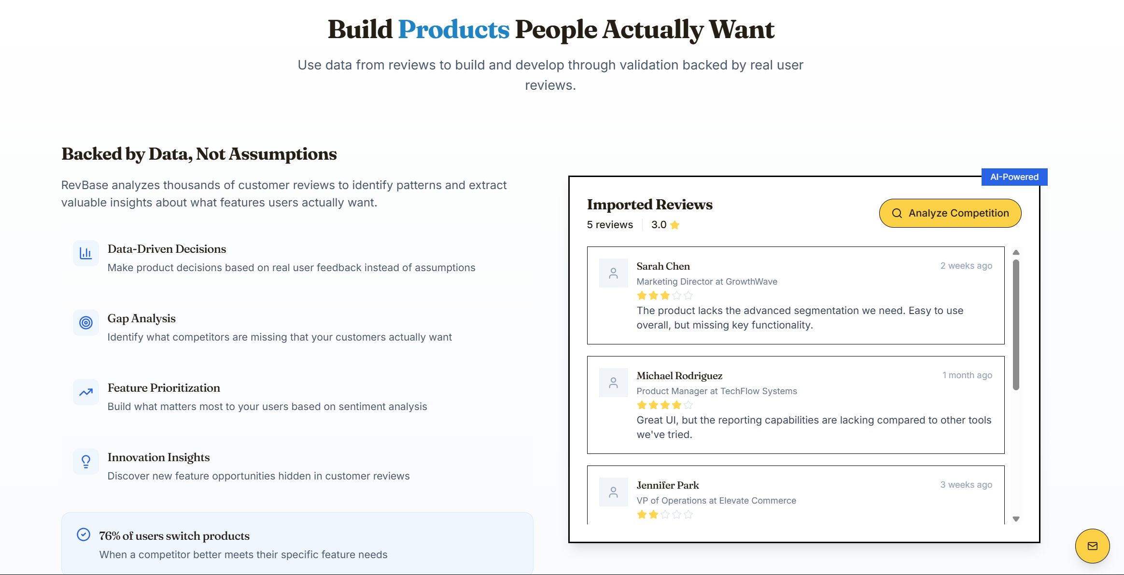Click the trending arrow Feature Prioritization icon

86,392
